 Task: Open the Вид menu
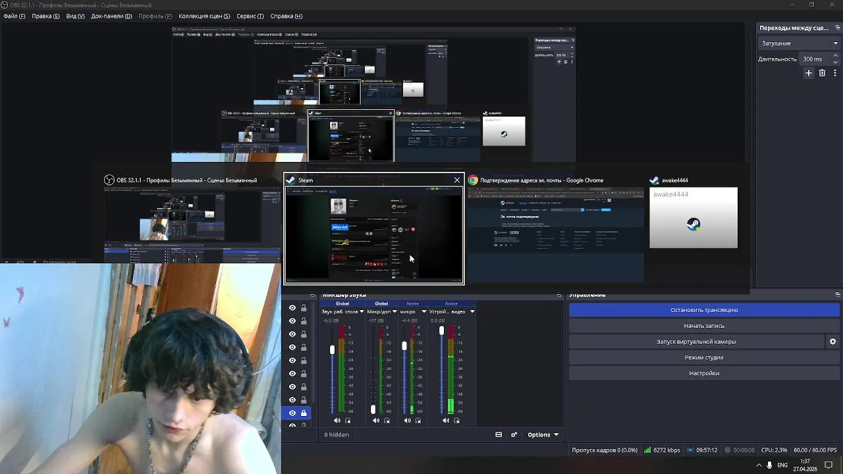click(x=75, y=16)
